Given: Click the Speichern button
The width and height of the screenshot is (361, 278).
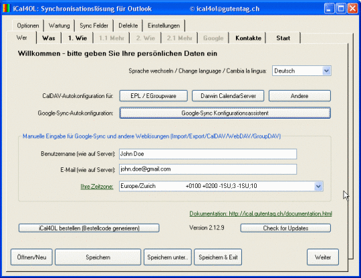Looking at the screenshot, I should [98, 257].
